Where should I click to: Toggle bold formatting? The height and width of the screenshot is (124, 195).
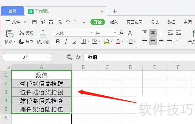58,41
